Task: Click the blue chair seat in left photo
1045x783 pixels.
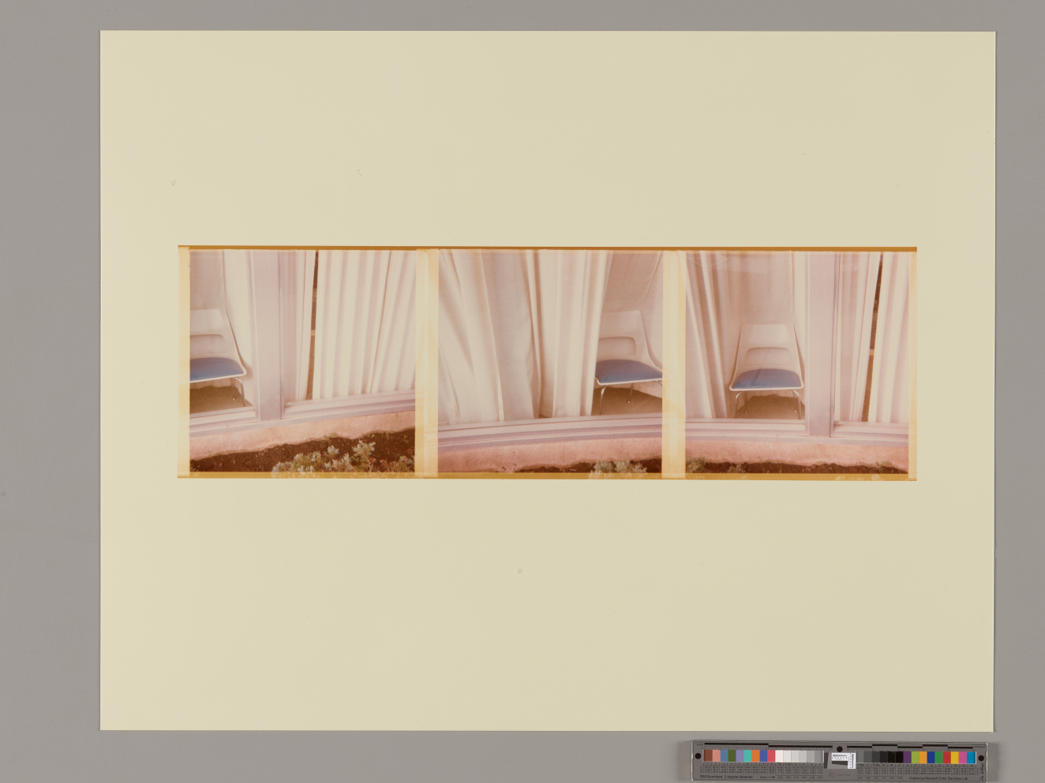Action: point(215,368)
